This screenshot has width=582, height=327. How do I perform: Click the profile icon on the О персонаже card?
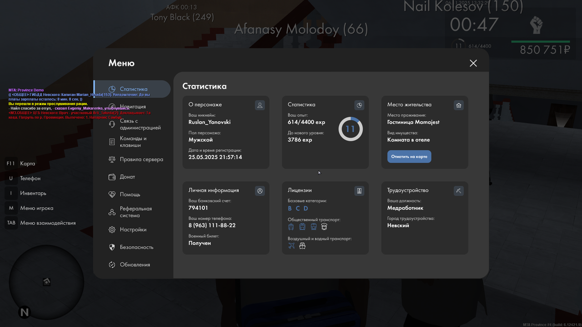[260, 105]
